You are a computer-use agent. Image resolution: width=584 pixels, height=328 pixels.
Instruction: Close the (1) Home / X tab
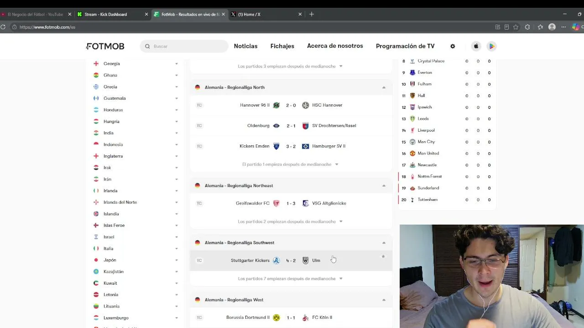(300, 14)
